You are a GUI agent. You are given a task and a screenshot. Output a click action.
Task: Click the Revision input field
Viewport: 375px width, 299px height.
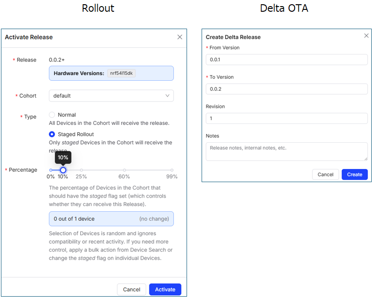[287, 118]
